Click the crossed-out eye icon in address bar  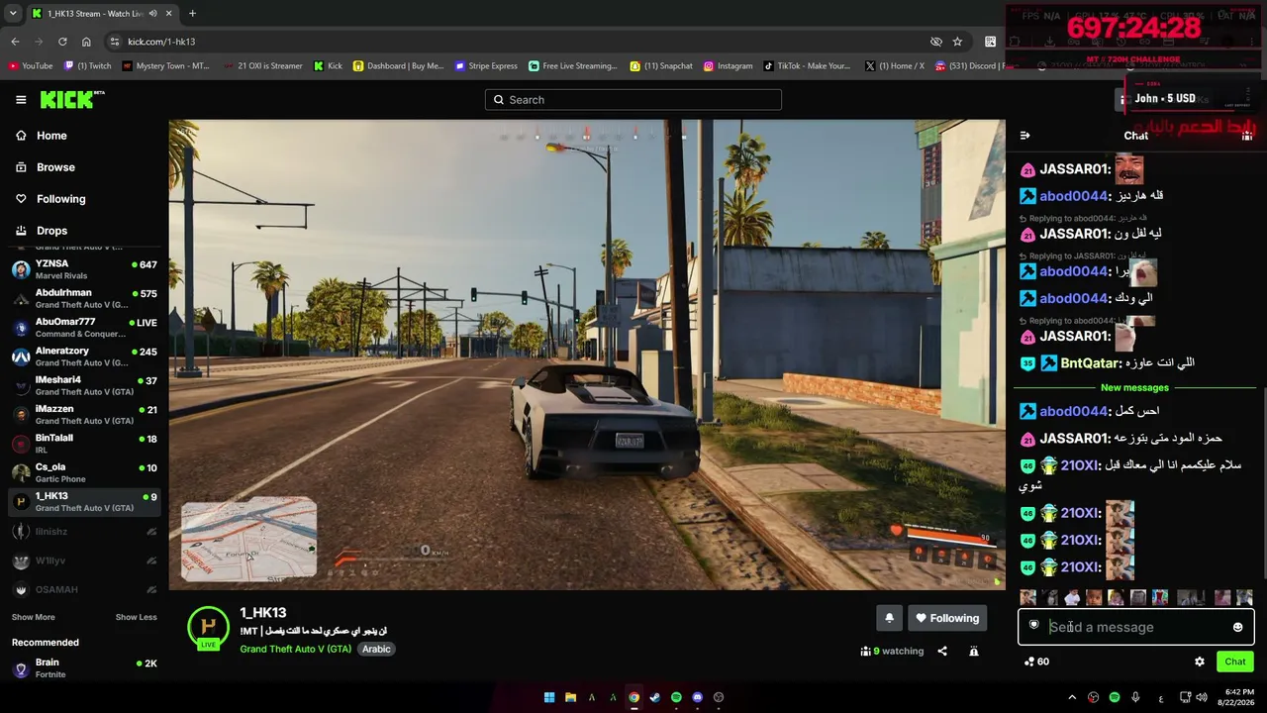click(x=935, y=42)
